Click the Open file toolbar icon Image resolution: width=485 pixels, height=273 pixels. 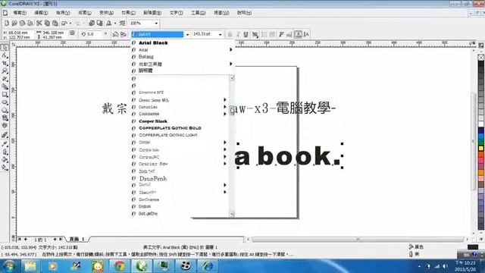tap(14, 24)
